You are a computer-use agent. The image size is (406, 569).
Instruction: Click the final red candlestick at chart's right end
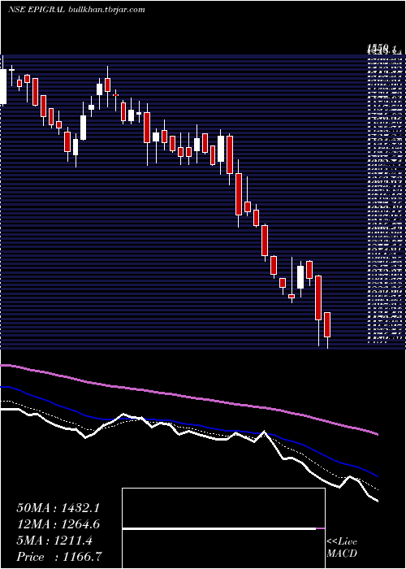coord(327,325)
